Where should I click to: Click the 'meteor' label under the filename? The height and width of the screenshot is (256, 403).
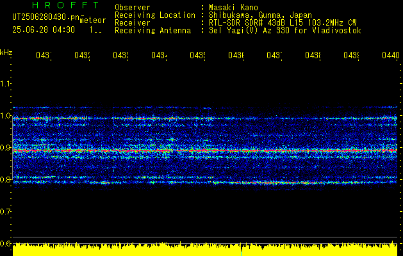[x=93, y=20]
